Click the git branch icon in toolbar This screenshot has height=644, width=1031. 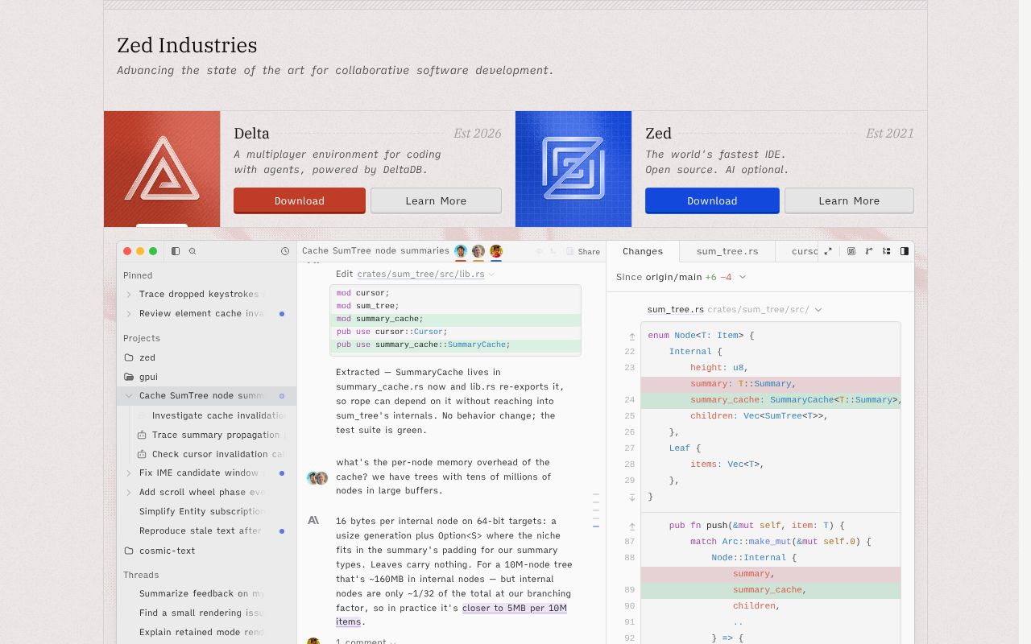point(869,251)
